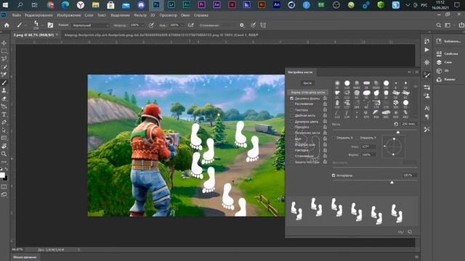Select the Pen tool
This screenshot has height=261, width=465.
(4, 123)
